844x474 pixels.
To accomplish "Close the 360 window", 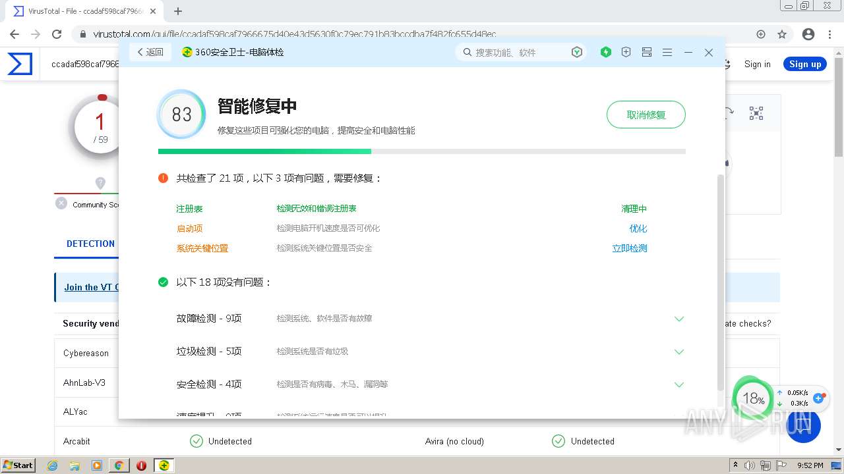I will [x=709, y=52].
